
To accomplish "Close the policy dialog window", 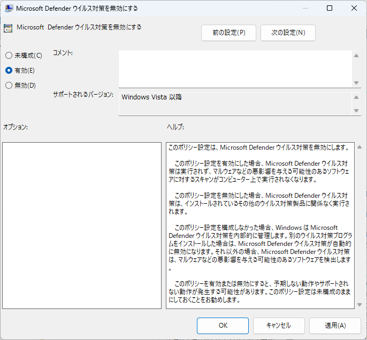I will 354,8.
